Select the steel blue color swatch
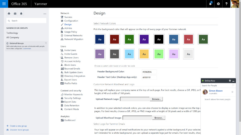This screenshot has width=241, height=135. pyautogui.click(x=174, y=39)
